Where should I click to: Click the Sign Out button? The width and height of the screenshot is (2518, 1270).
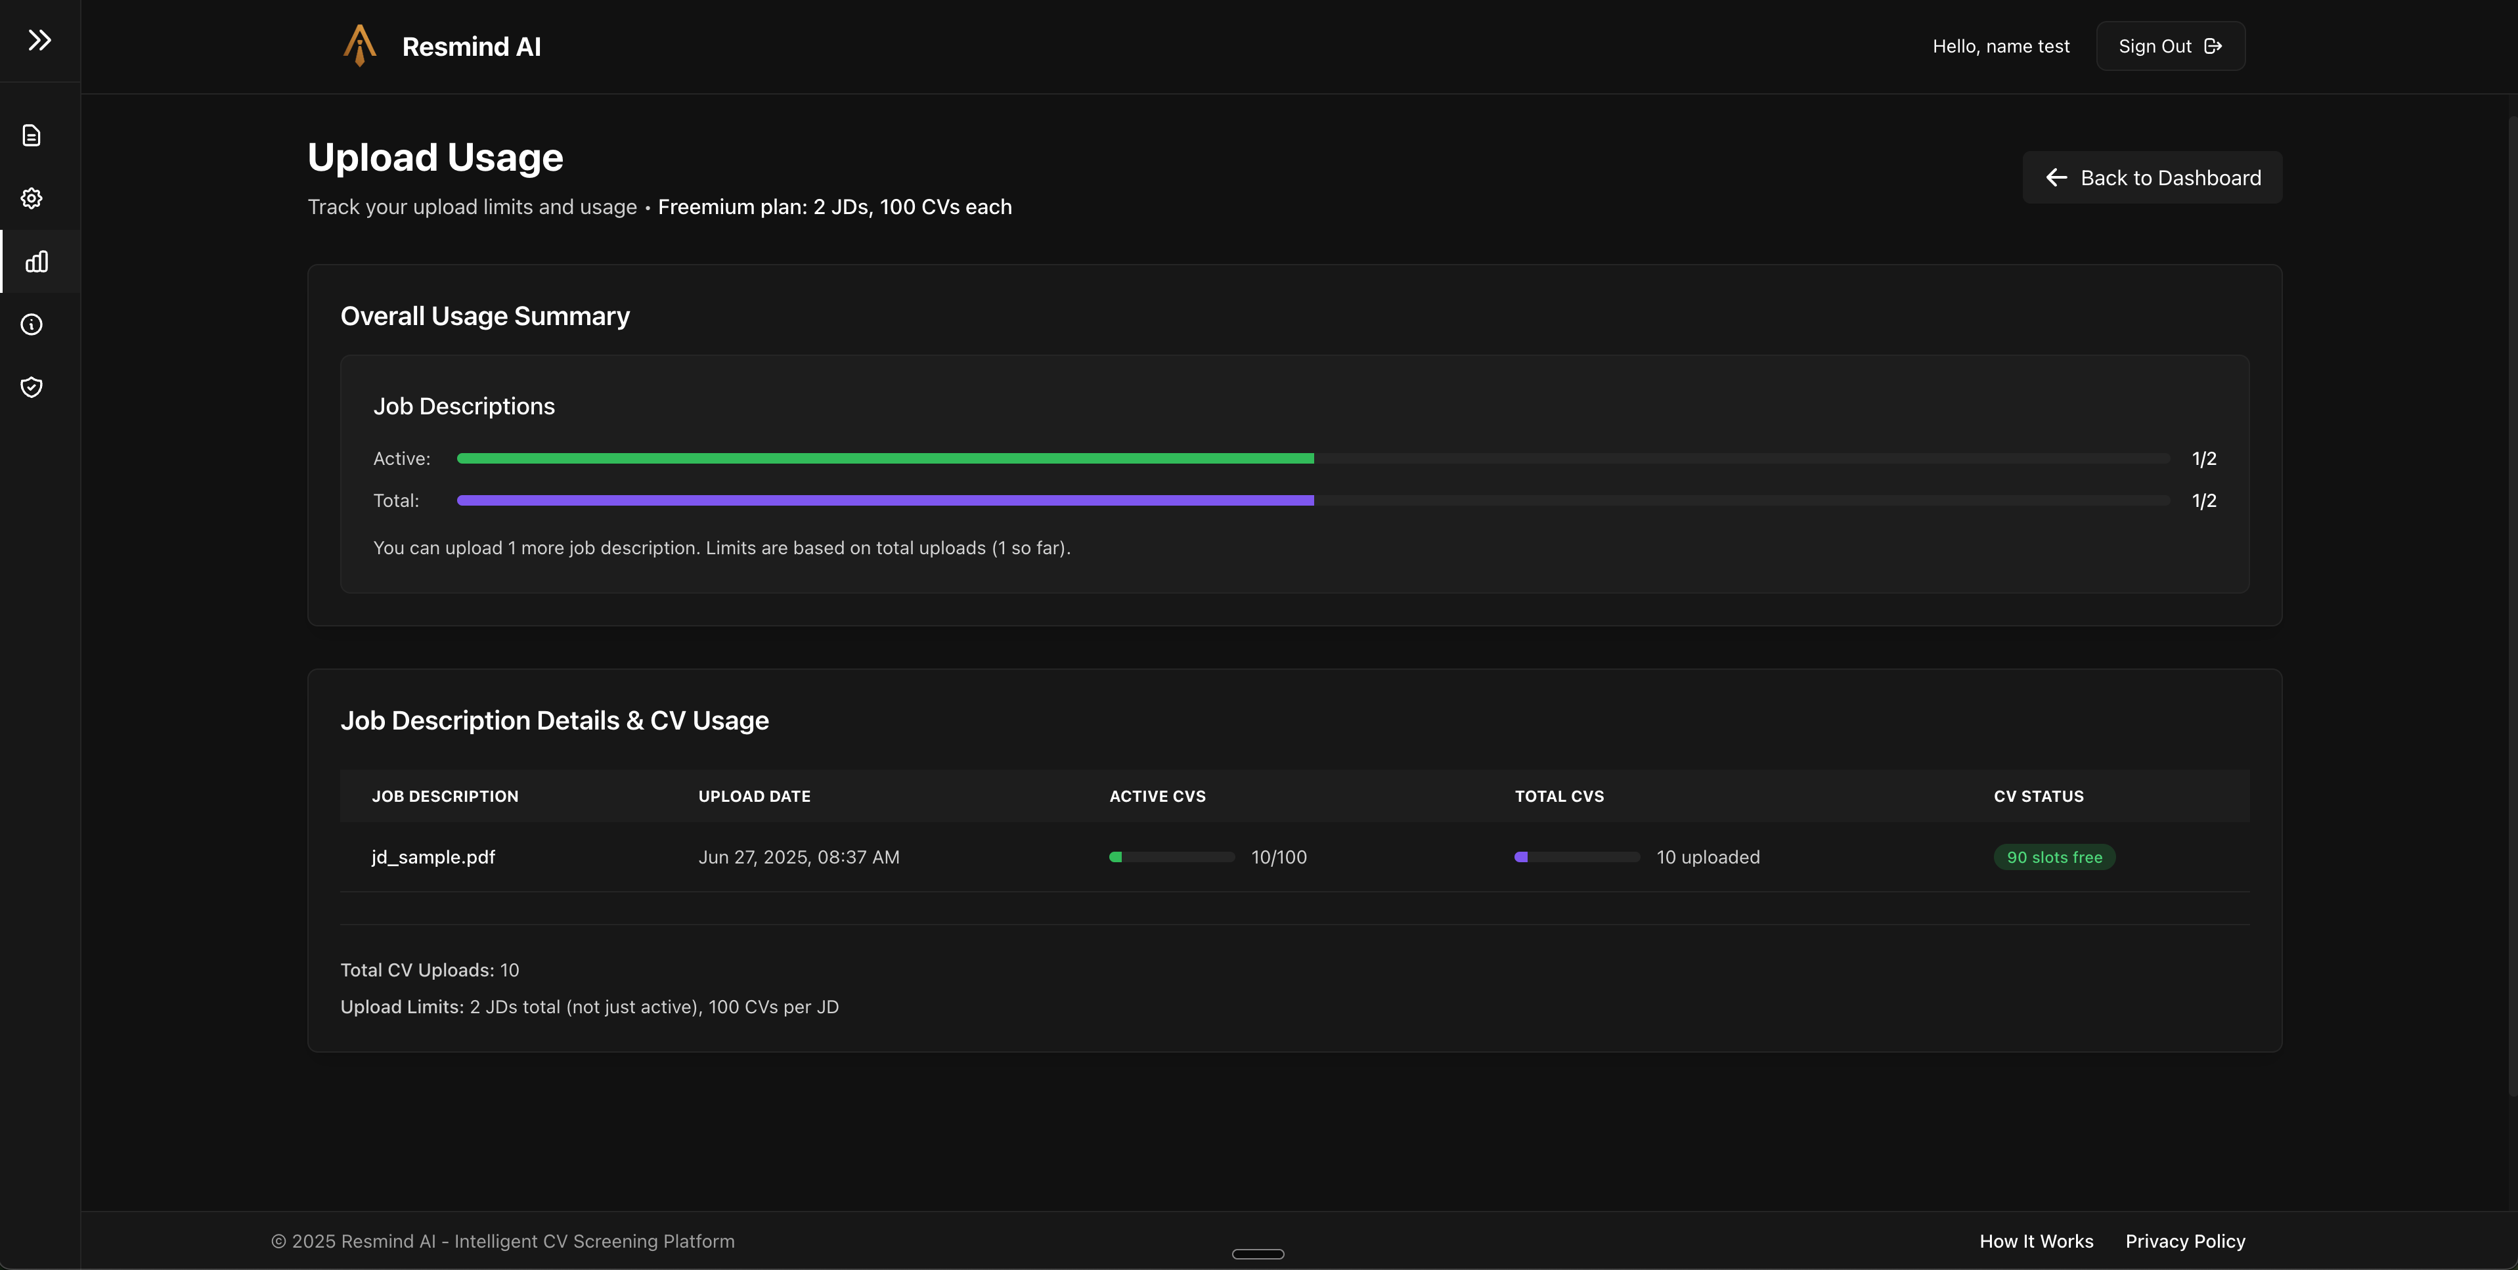point(2169,46)
